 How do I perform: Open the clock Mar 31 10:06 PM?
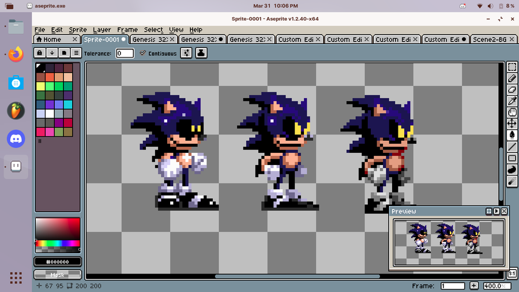tap(276, 6)
